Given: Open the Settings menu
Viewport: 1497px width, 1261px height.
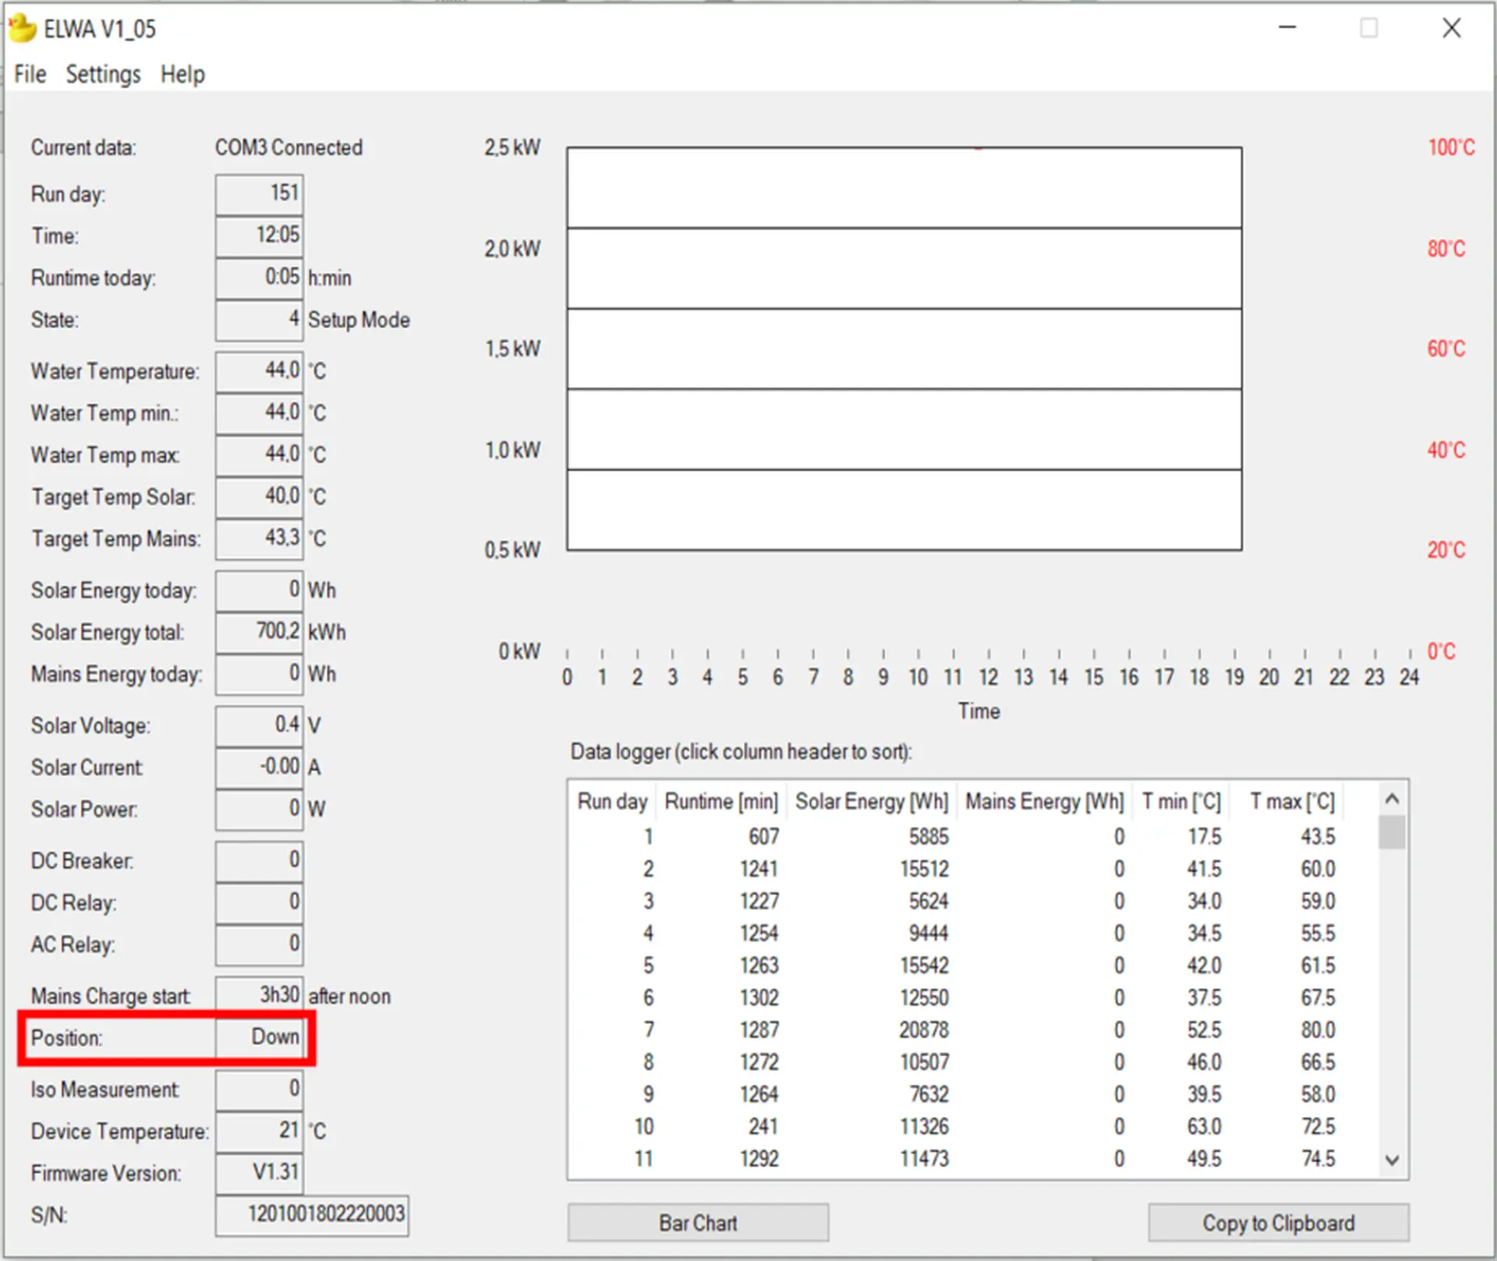Looking at the screenshot, I should point(103,74).
